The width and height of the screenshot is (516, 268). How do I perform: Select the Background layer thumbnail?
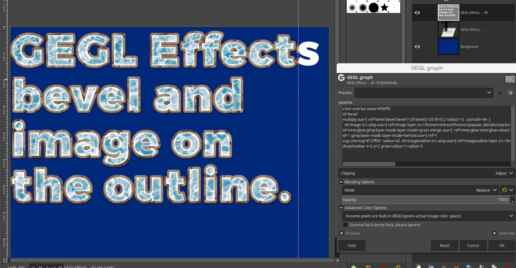[448, 46]
